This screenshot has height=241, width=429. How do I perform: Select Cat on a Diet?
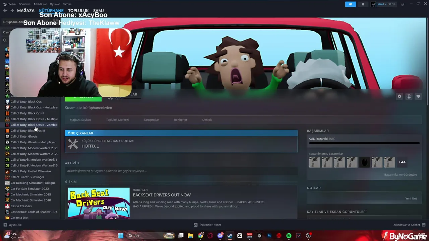click(x=19, y=218)
